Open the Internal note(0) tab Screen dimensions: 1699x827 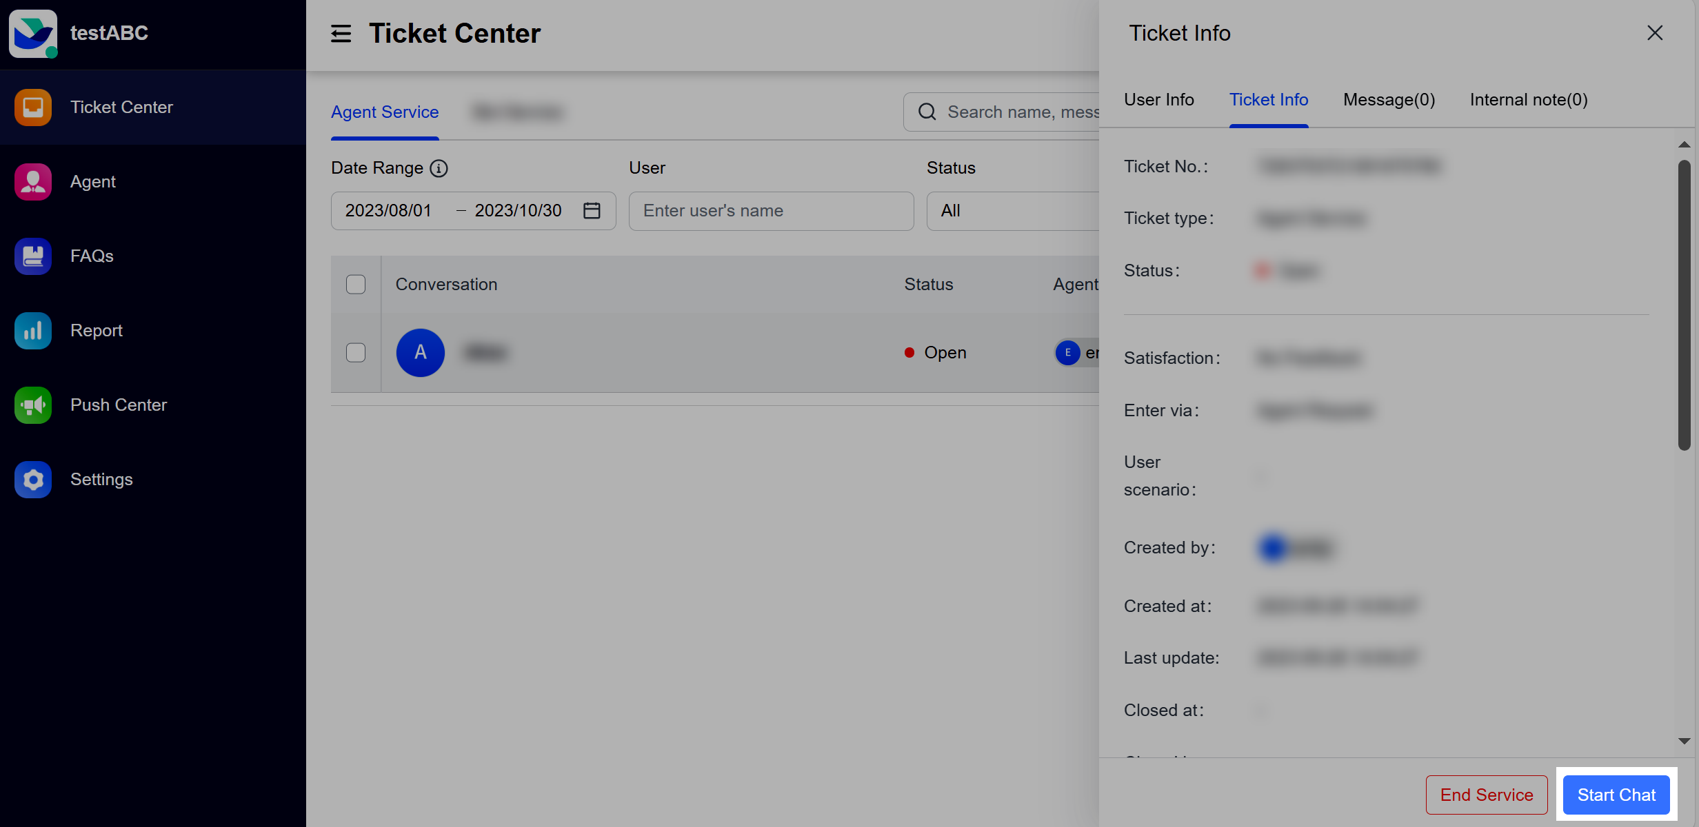pyautogui.click(x=1528, y=100)
